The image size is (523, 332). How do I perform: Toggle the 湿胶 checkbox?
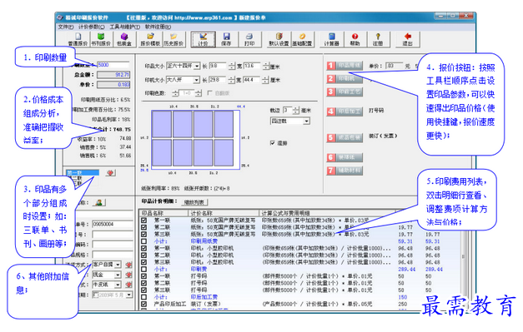(273, 143)
